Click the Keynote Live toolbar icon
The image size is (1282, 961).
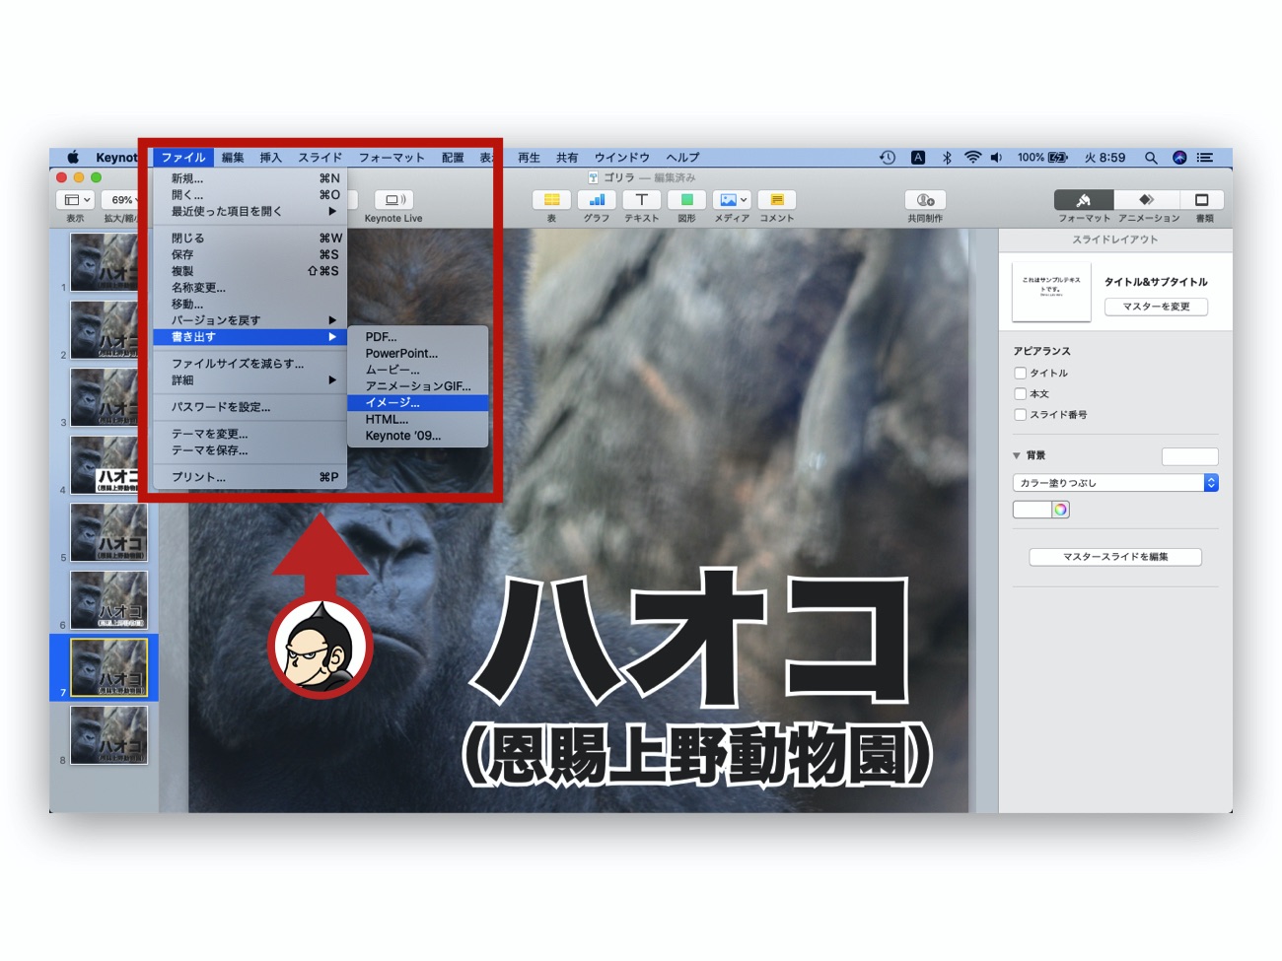[x=392, y=200]
